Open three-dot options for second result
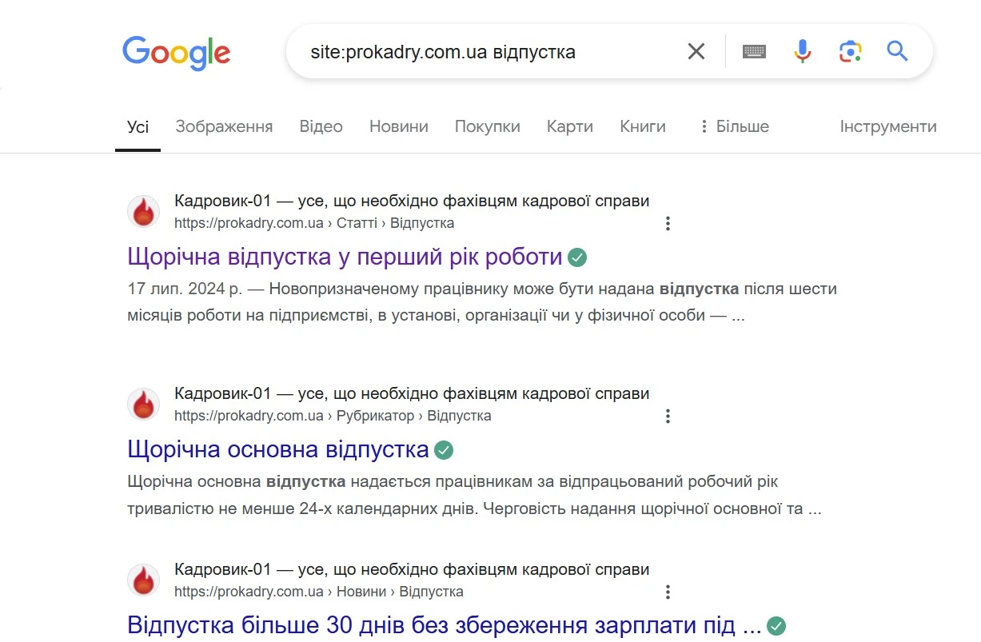Viewport: 981px width, 642px height. 668,416
